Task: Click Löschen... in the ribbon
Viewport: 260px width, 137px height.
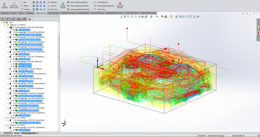Action: pos(52,6)
